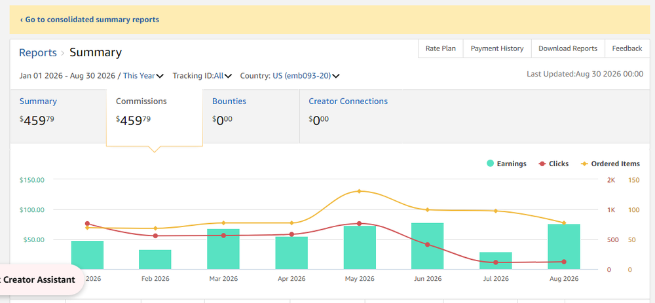Open the Rate Plan tab
Viewport: 655px width, 303px height.
tap(441, 48)
